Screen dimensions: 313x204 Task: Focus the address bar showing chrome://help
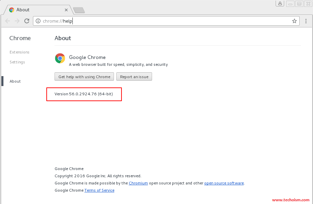point(166,21)
